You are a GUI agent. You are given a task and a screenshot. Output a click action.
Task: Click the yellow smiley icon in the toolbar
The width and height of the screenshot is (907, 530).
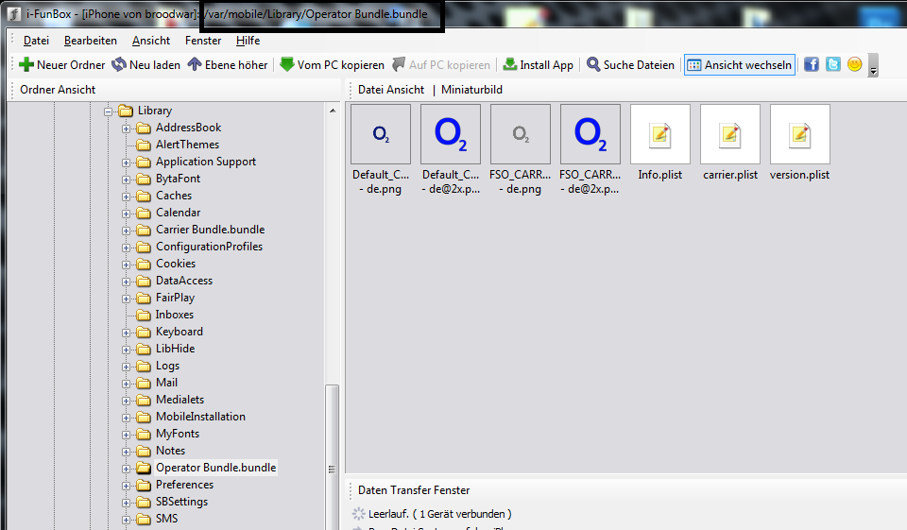tap(854, 64)
